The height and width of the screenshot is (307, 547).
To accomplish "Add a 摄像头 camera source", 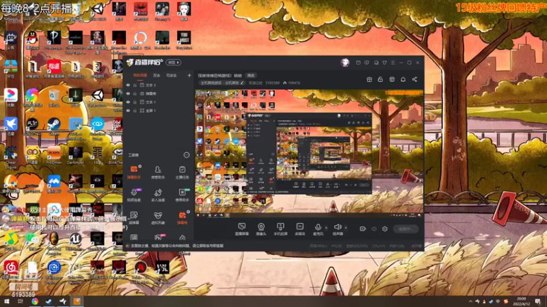I will coord(261,229).
